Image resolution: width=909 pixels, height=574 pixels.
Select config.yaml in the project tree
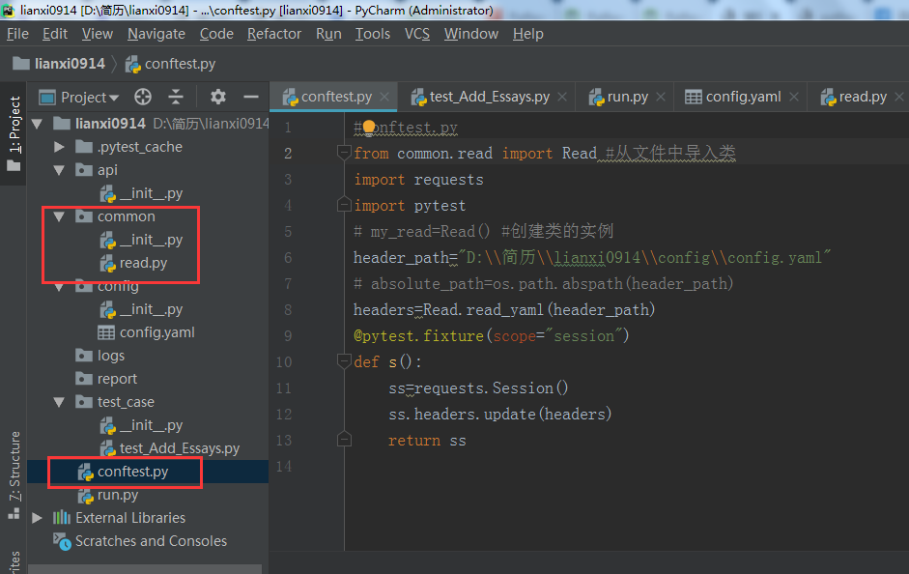[x=146, y=332]
